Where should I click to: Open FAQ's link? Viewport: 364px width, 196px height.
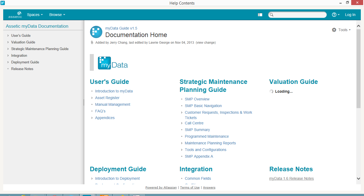(x=100, y=111)
